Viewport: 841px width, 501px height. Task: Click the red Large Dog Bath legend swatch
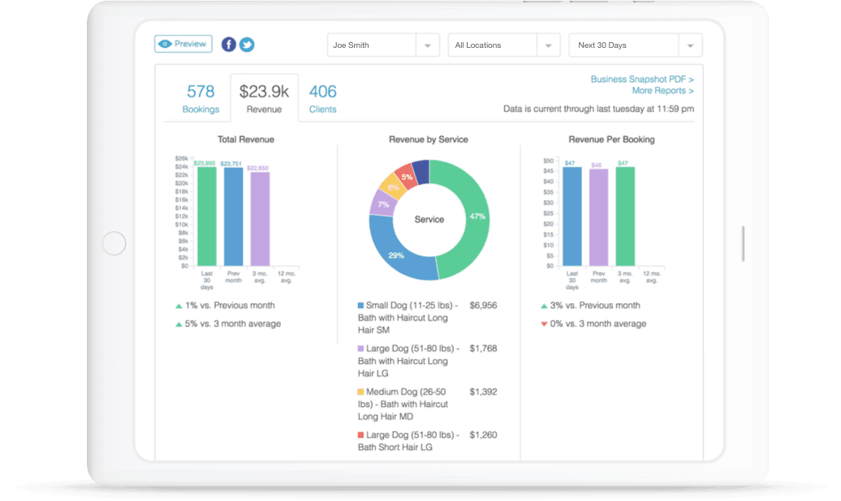(361, 435)
